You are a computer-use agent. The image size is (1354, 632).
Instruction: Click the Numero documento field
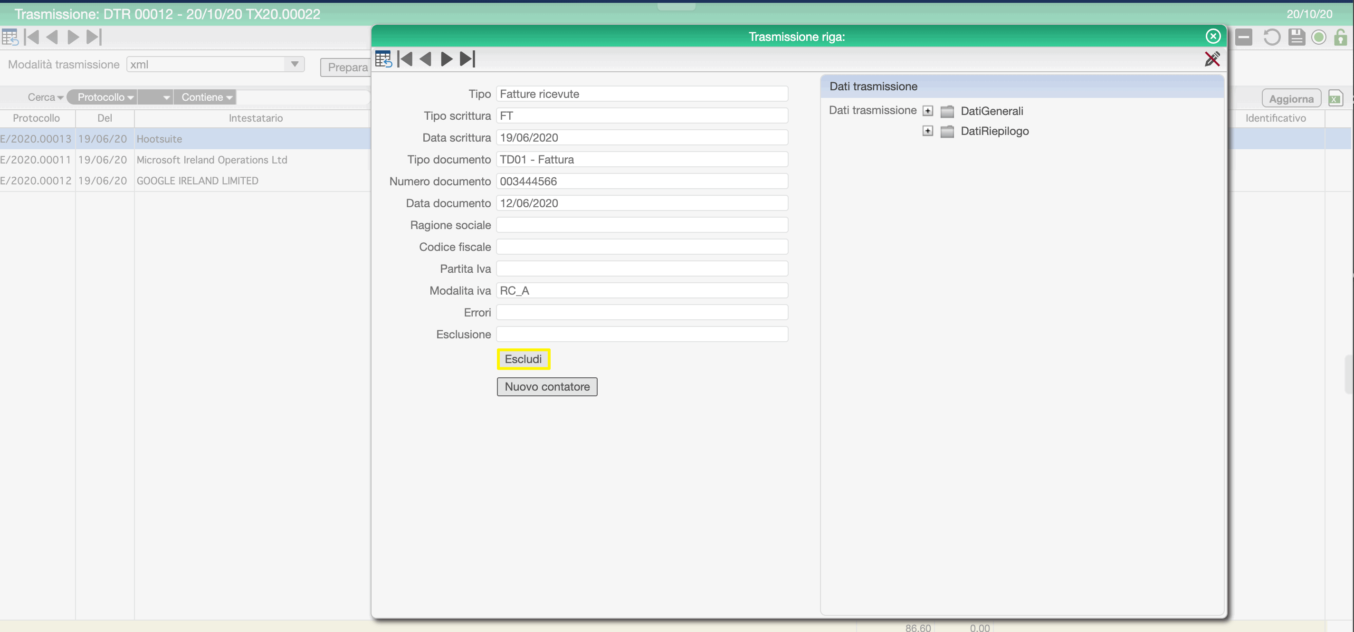tap(642, 181)
